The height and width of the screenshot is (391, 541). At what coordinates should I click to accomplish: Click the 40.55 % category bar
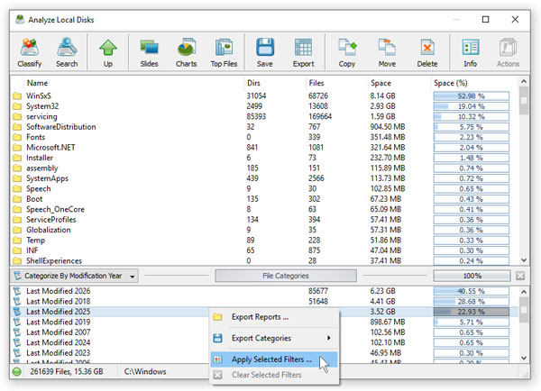tap(472, 291)
